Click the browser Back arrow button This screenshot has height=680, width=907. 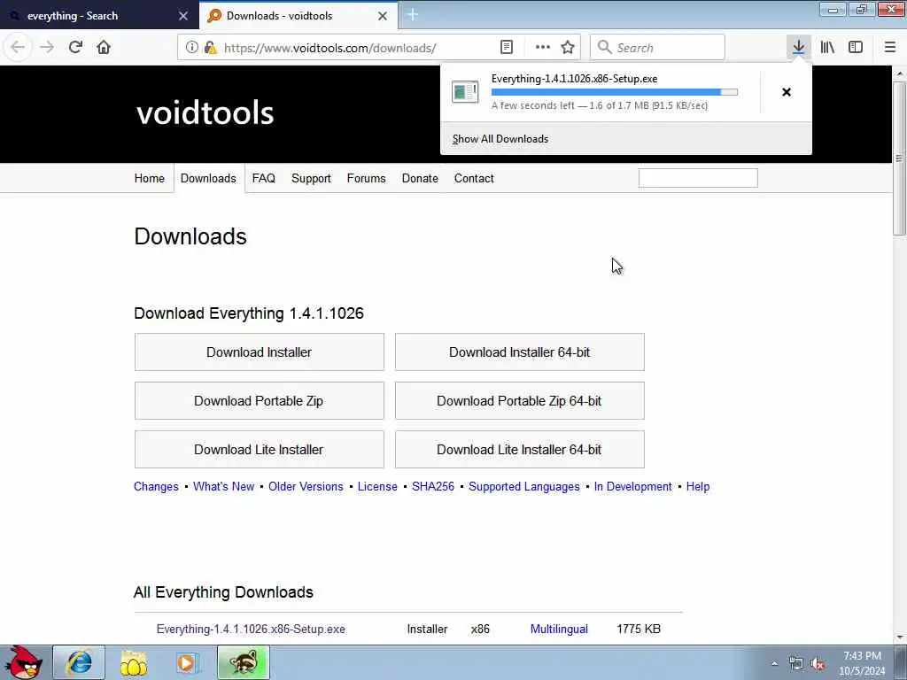(x=18, y=48)
